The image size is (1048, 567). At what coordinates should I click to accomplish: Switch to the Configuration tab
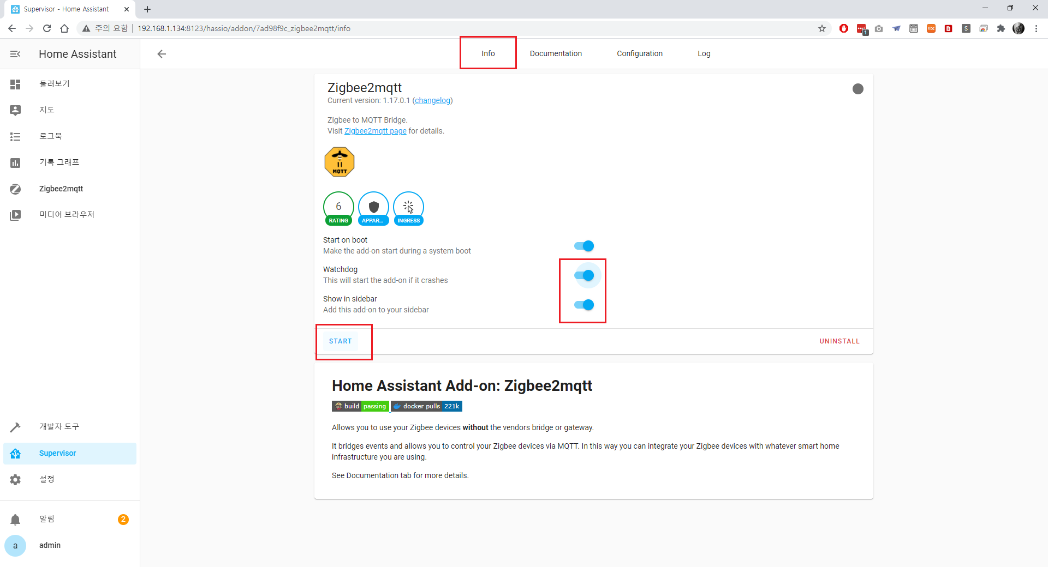640,53
